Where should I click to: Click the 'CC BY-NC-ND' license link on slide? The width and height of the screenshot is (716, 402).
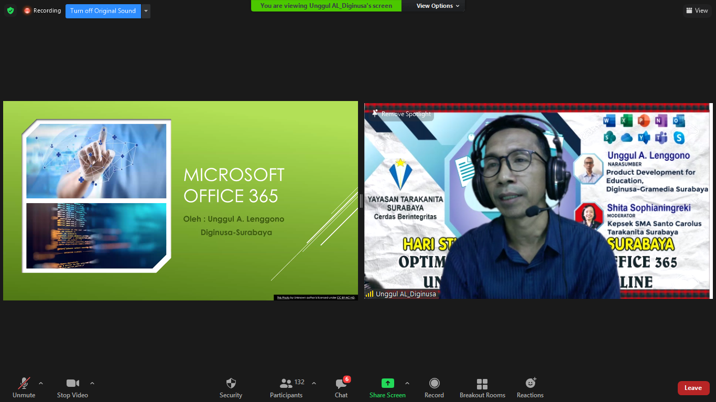pyautogui.click(x=346, y=297)
